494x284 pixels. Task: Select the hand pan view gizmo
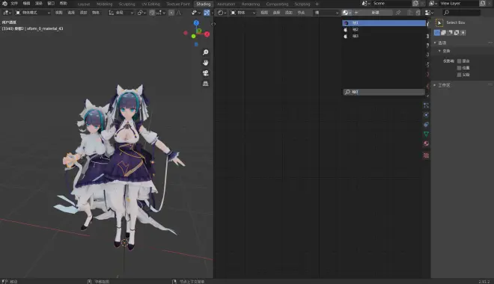(205, 63)
